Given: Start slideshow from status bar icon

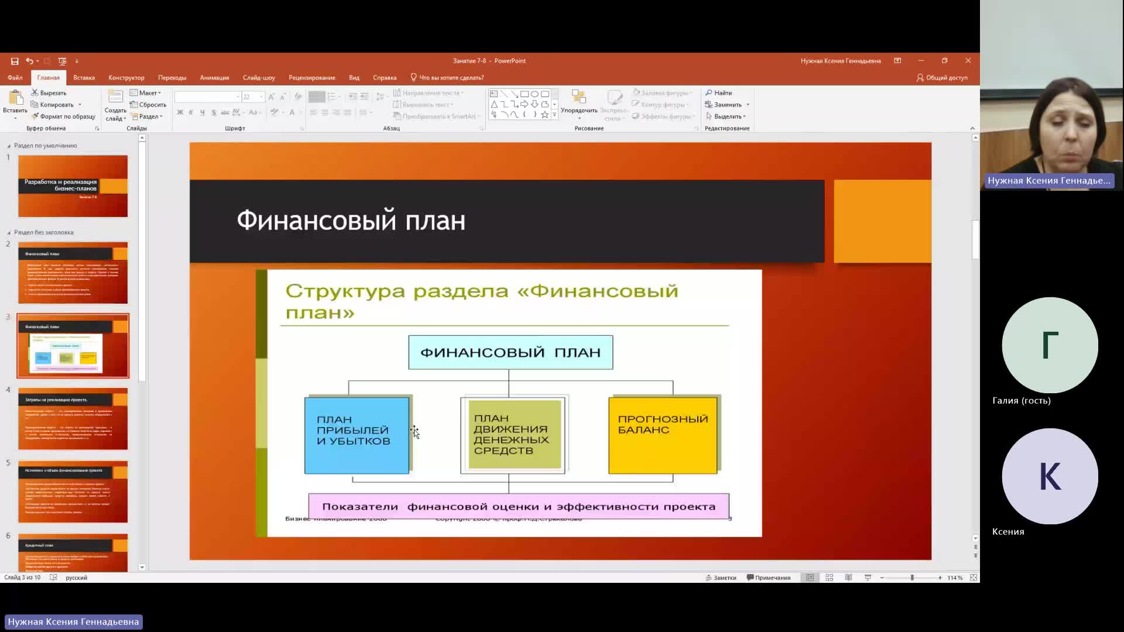Looking at the screenshot, I should (868, 578).
